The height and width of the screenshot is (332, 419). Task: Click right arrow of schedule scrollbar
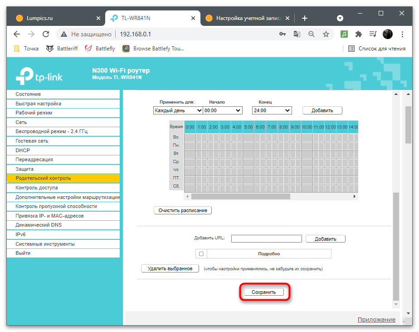pos(355,197)
